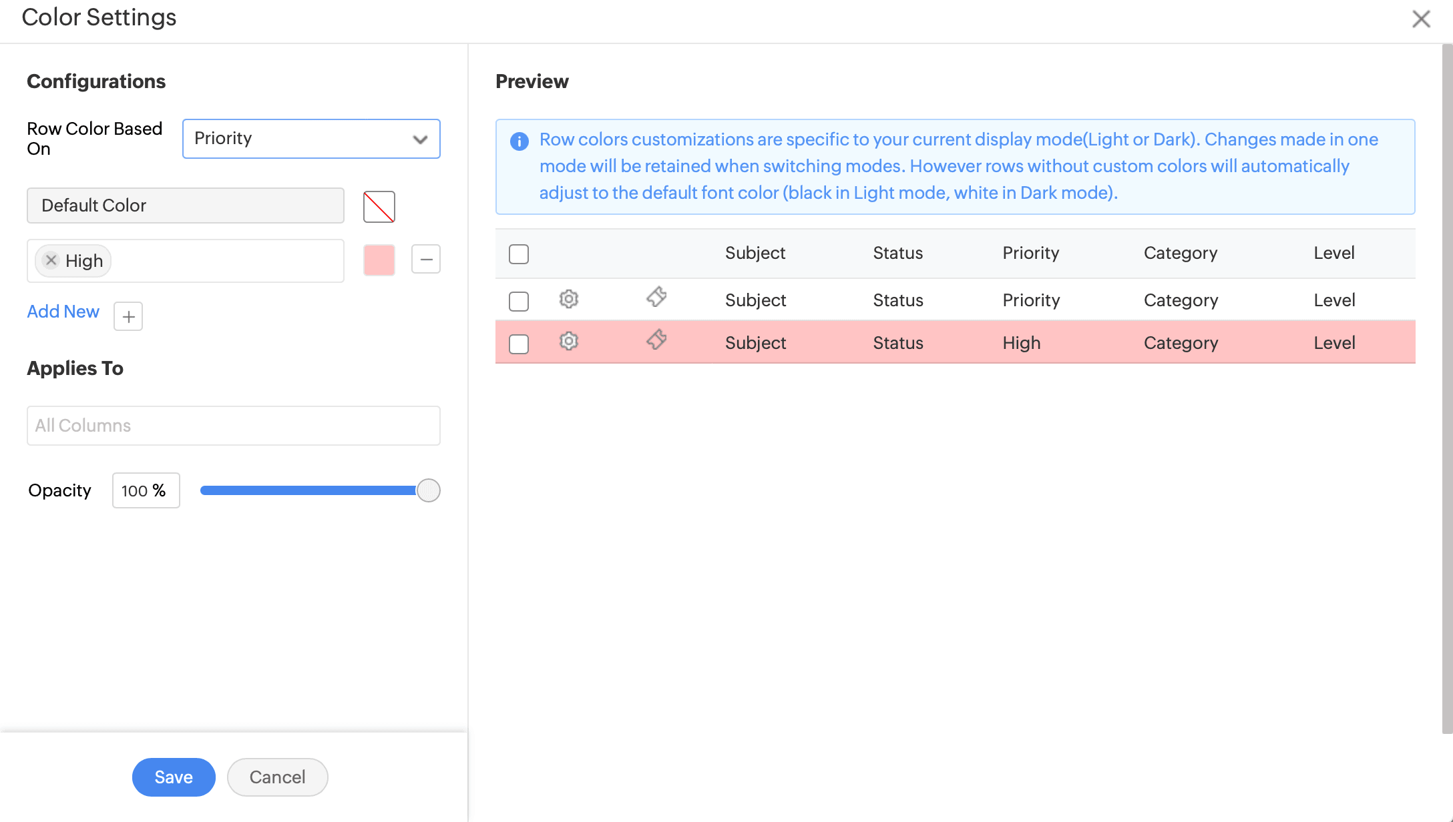Screen dimensions: 1453x822
Task: Click the blue info icon in the notice
Action: tap(520, 141)
